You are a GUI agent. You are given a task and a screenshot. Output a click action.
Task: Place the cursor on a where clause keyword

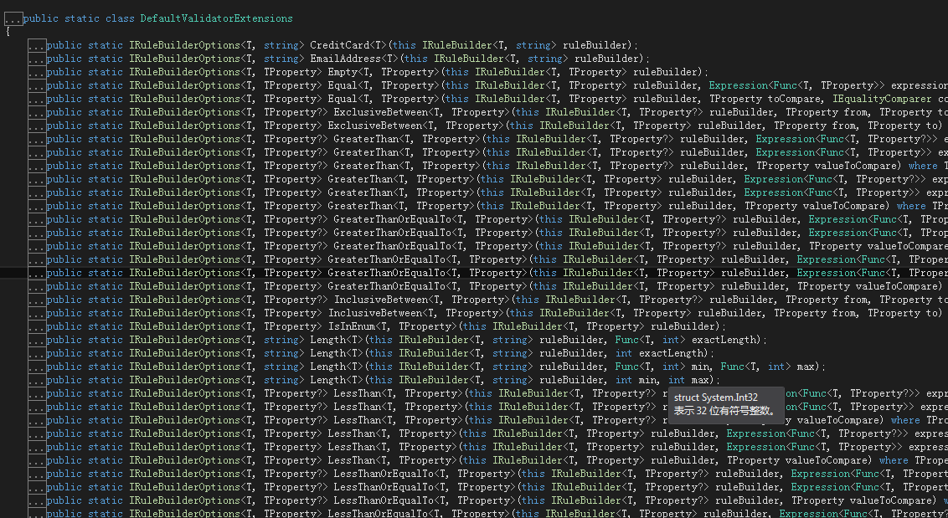point(924,165)
